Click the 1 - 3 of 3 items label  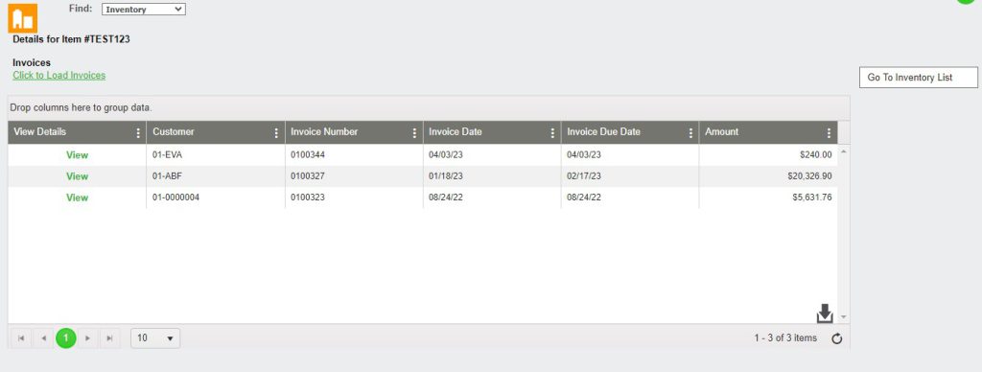click(x=785, y=338)
